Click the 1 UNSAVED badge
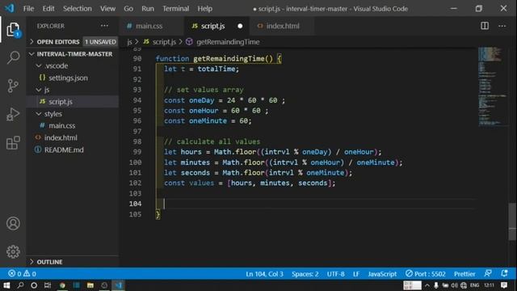Viewport: 517px width, 291px height. 100,42
